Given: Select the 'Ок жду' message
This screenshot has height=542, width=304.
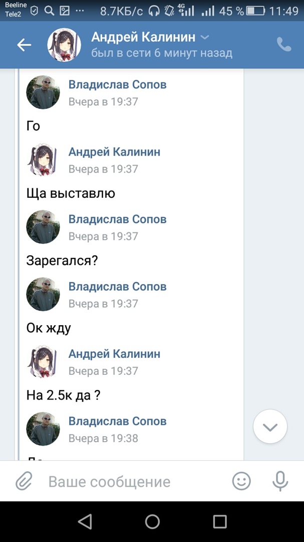Looking at the screenshot, I should point(49,328).
